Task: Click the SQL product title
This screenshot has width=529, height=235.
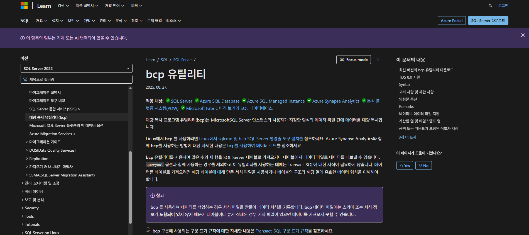Action: click(25, 21)
